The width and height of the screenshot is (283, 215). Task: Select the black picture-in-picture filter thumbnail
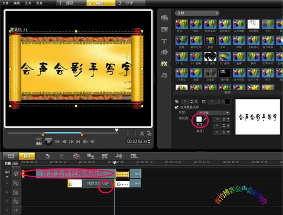click(225, 73)
